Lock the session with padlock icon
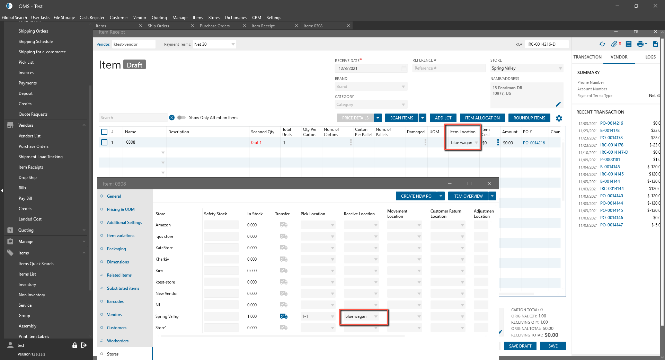665x360 pixels. (x=74, y=345)
